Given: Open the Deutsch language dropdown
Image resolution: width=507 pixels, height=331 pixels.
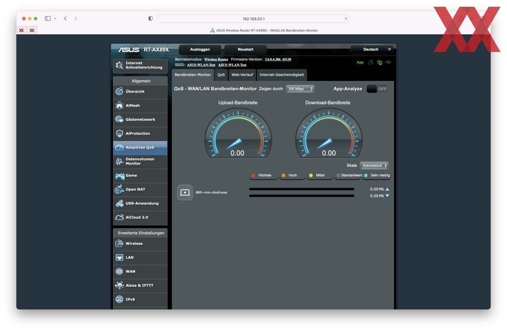Looking at the screenshot, I should click(372, 50).
